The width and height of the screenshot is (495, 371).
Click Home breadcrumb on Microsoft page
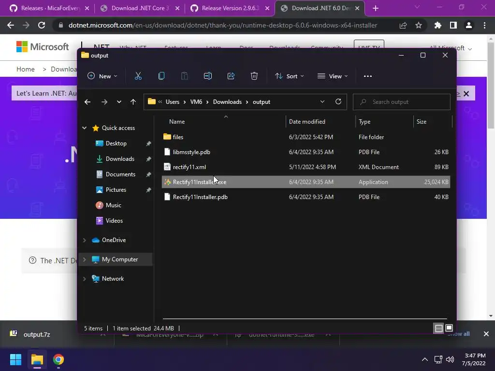pyautogui.click(x=26, y=69)
